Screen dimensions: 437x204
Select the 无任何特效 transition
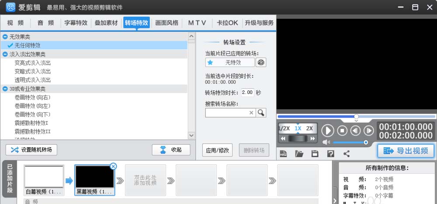click(x=94, y=45)
